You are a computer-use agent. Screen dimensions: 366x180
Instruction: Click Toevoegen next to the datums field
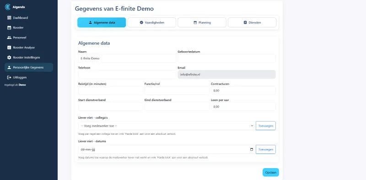point(266,149)
